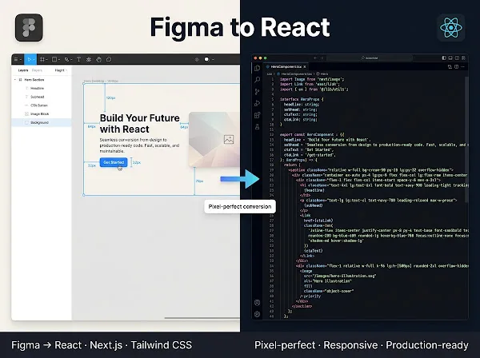Select the Move tool in Figma toolbar
Screen dimensions: 480x358
pyautogui.click(x=29, y=59)
